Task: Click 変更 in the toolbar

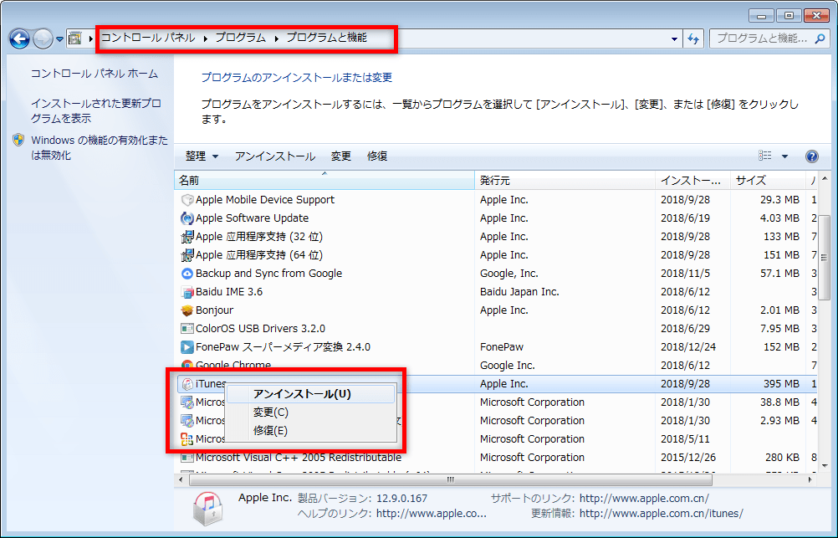Action: click(340, 156)
